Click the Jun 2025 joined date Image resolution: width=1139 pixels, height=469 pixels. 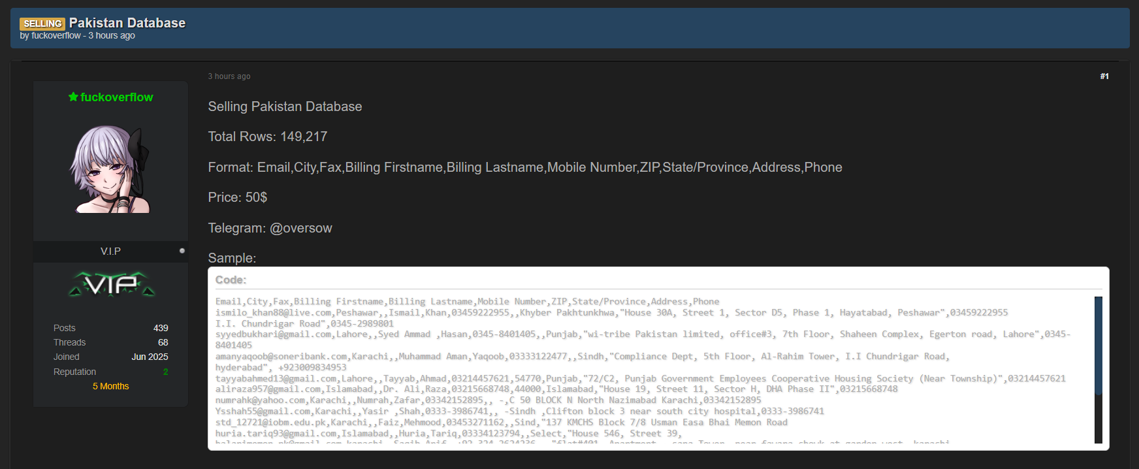point(150,357)
